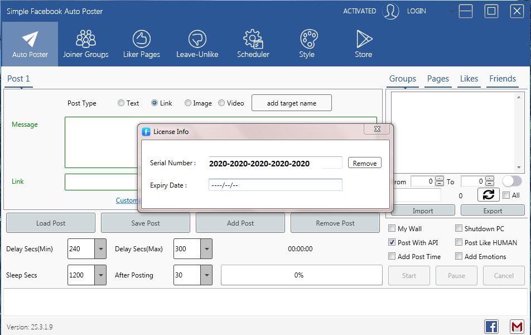Screen dimensions: 531x335
Task: Open the Facebook icon in the footer
Action: (x=491, y=327)
